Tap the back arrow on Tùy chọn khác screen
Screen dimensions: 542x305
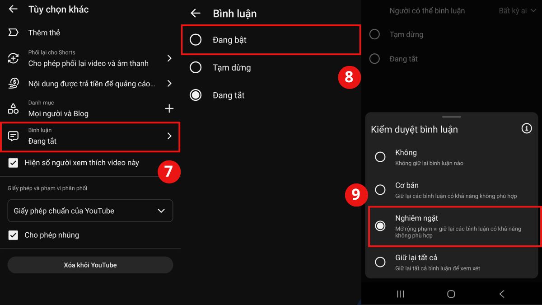[x=13, y=9]
